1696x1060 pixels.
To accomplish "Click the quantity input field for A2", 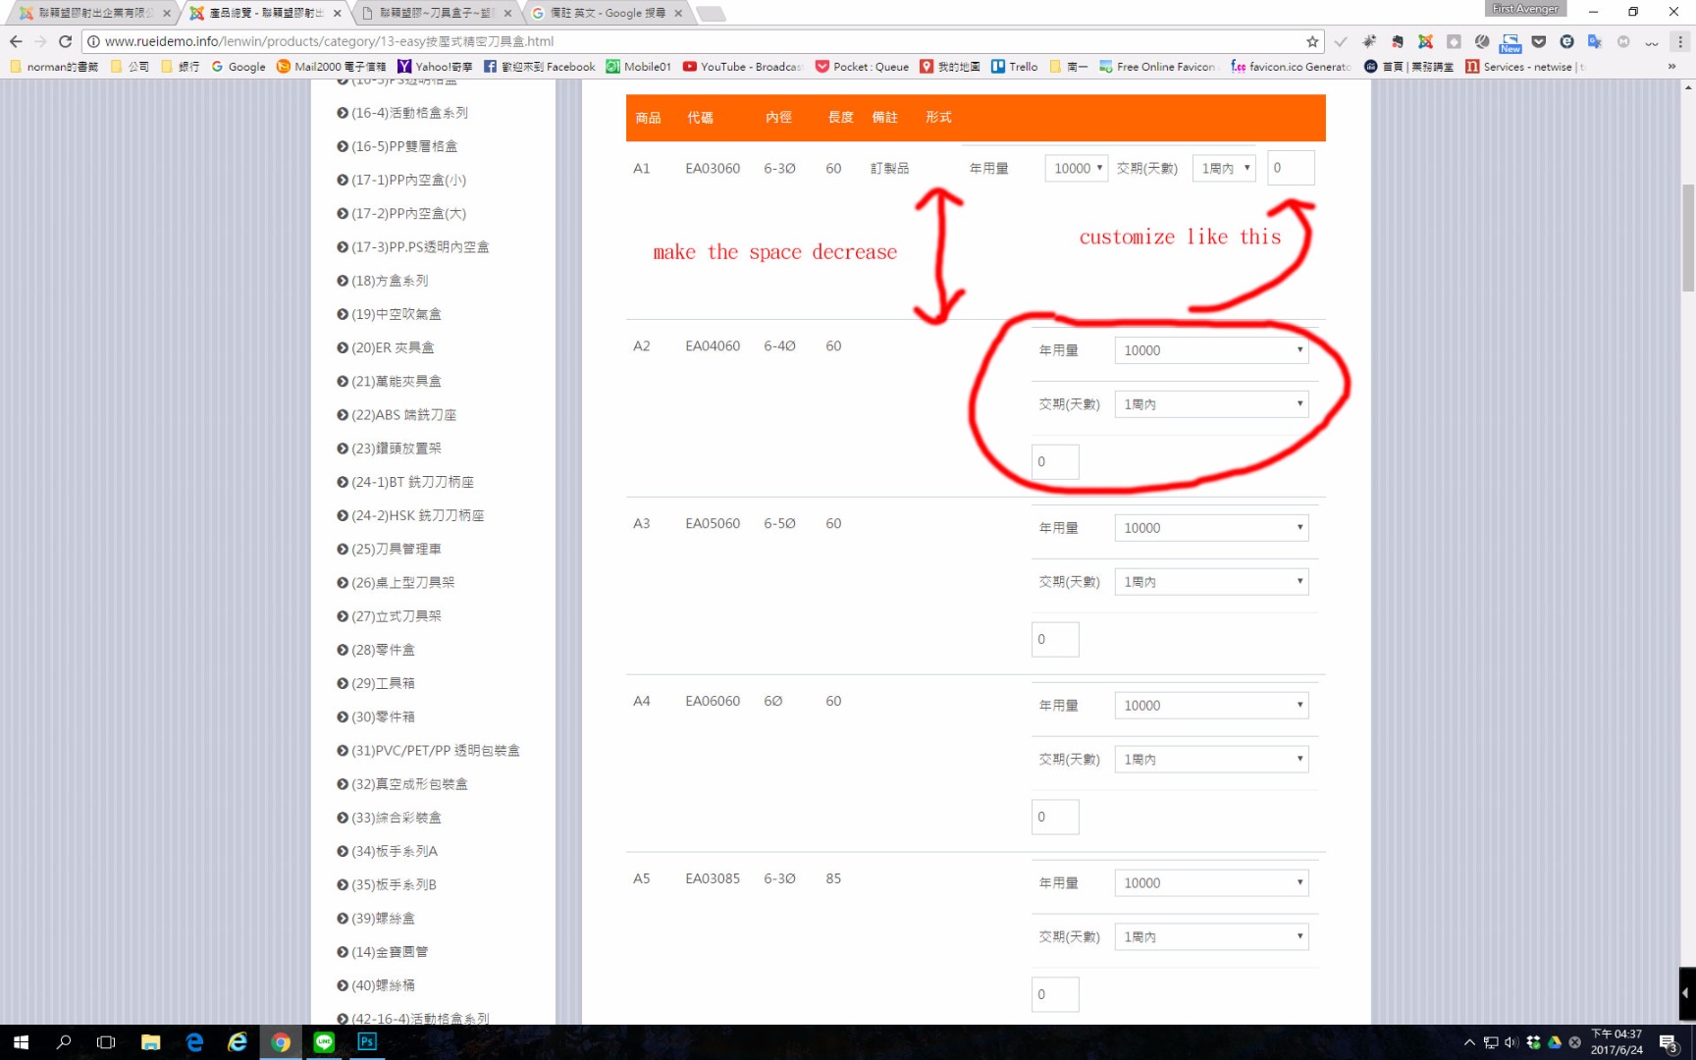I will pyautogui.click(x=1055, y=462).
